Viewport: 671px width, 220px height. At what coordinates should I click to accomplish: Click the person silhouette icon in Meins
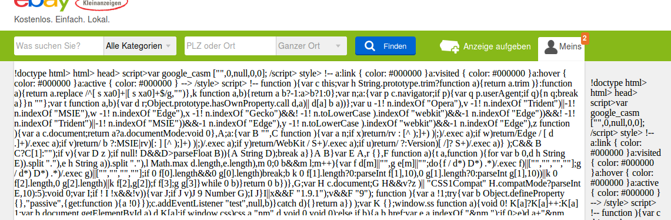[551, 47]
